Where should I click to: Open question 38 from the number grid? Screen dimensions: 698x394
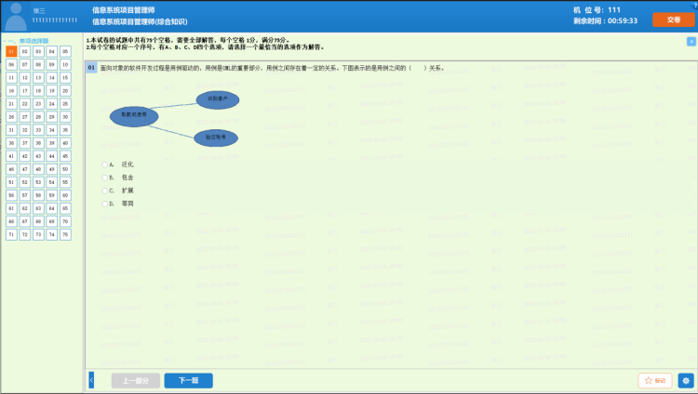tap(38, 143)
